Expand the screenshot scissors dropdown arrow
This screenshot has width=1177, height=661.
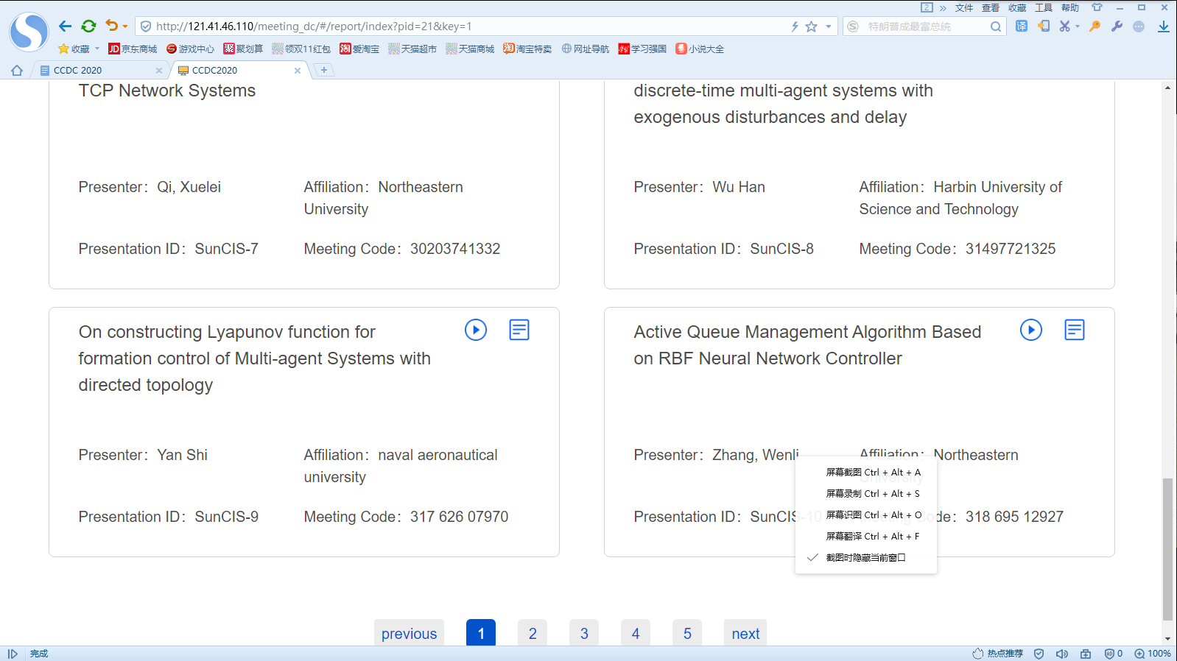tap(1078, 26)
